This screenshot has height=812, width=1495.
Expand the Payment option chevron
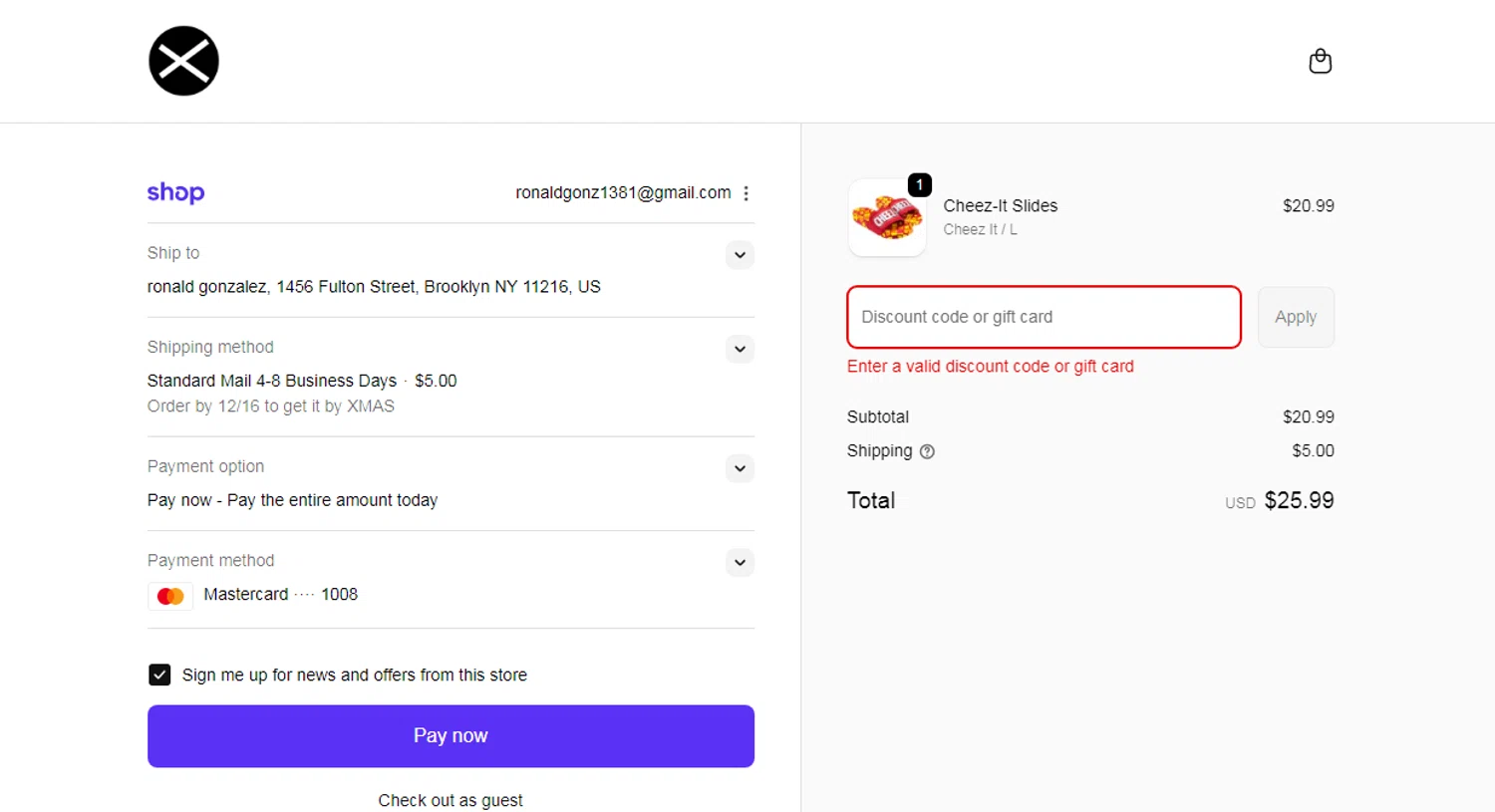tap(740, 468)
